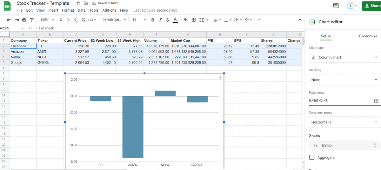Open the Help menu
Screen dimensions: 381x170
coord(124,10)
